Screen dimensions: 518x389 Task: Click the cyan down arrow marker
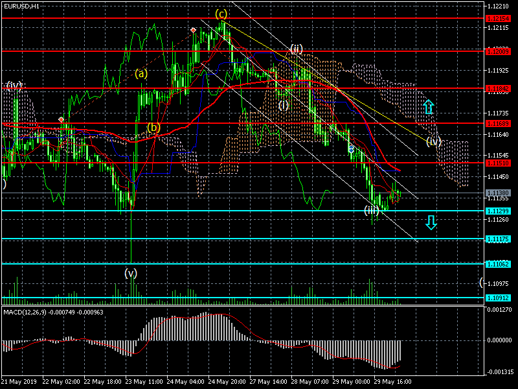point(431,223)
